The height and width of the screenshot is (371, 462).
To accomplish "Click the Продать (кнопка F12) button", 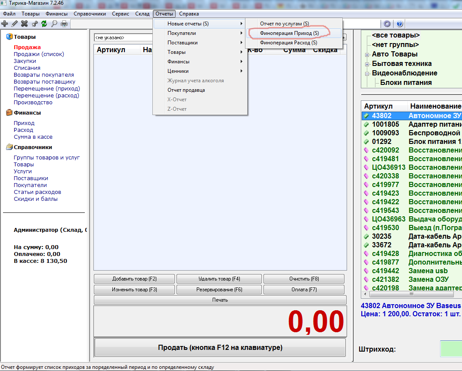I will (220, 348).
